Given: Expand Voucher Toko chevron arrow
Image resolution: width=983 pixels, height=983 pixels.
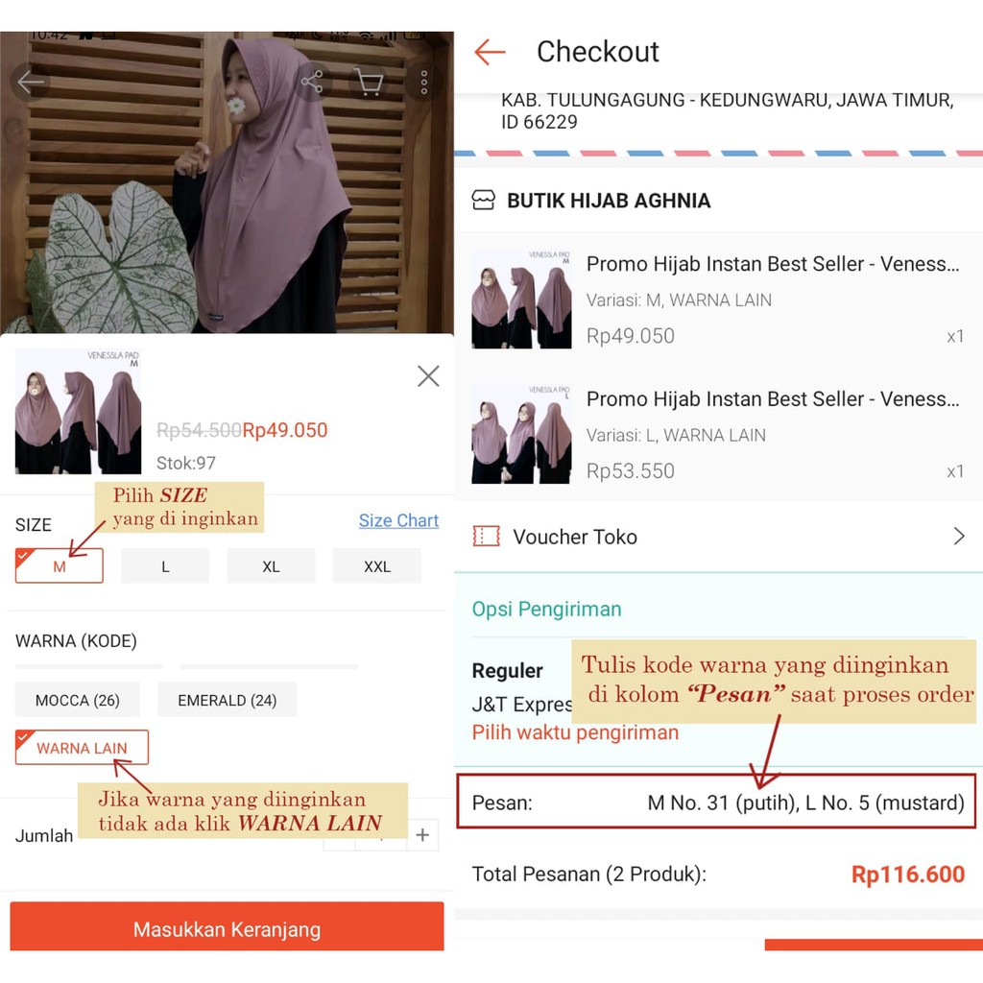Looking at the screenshot, I should coord(959,537).
